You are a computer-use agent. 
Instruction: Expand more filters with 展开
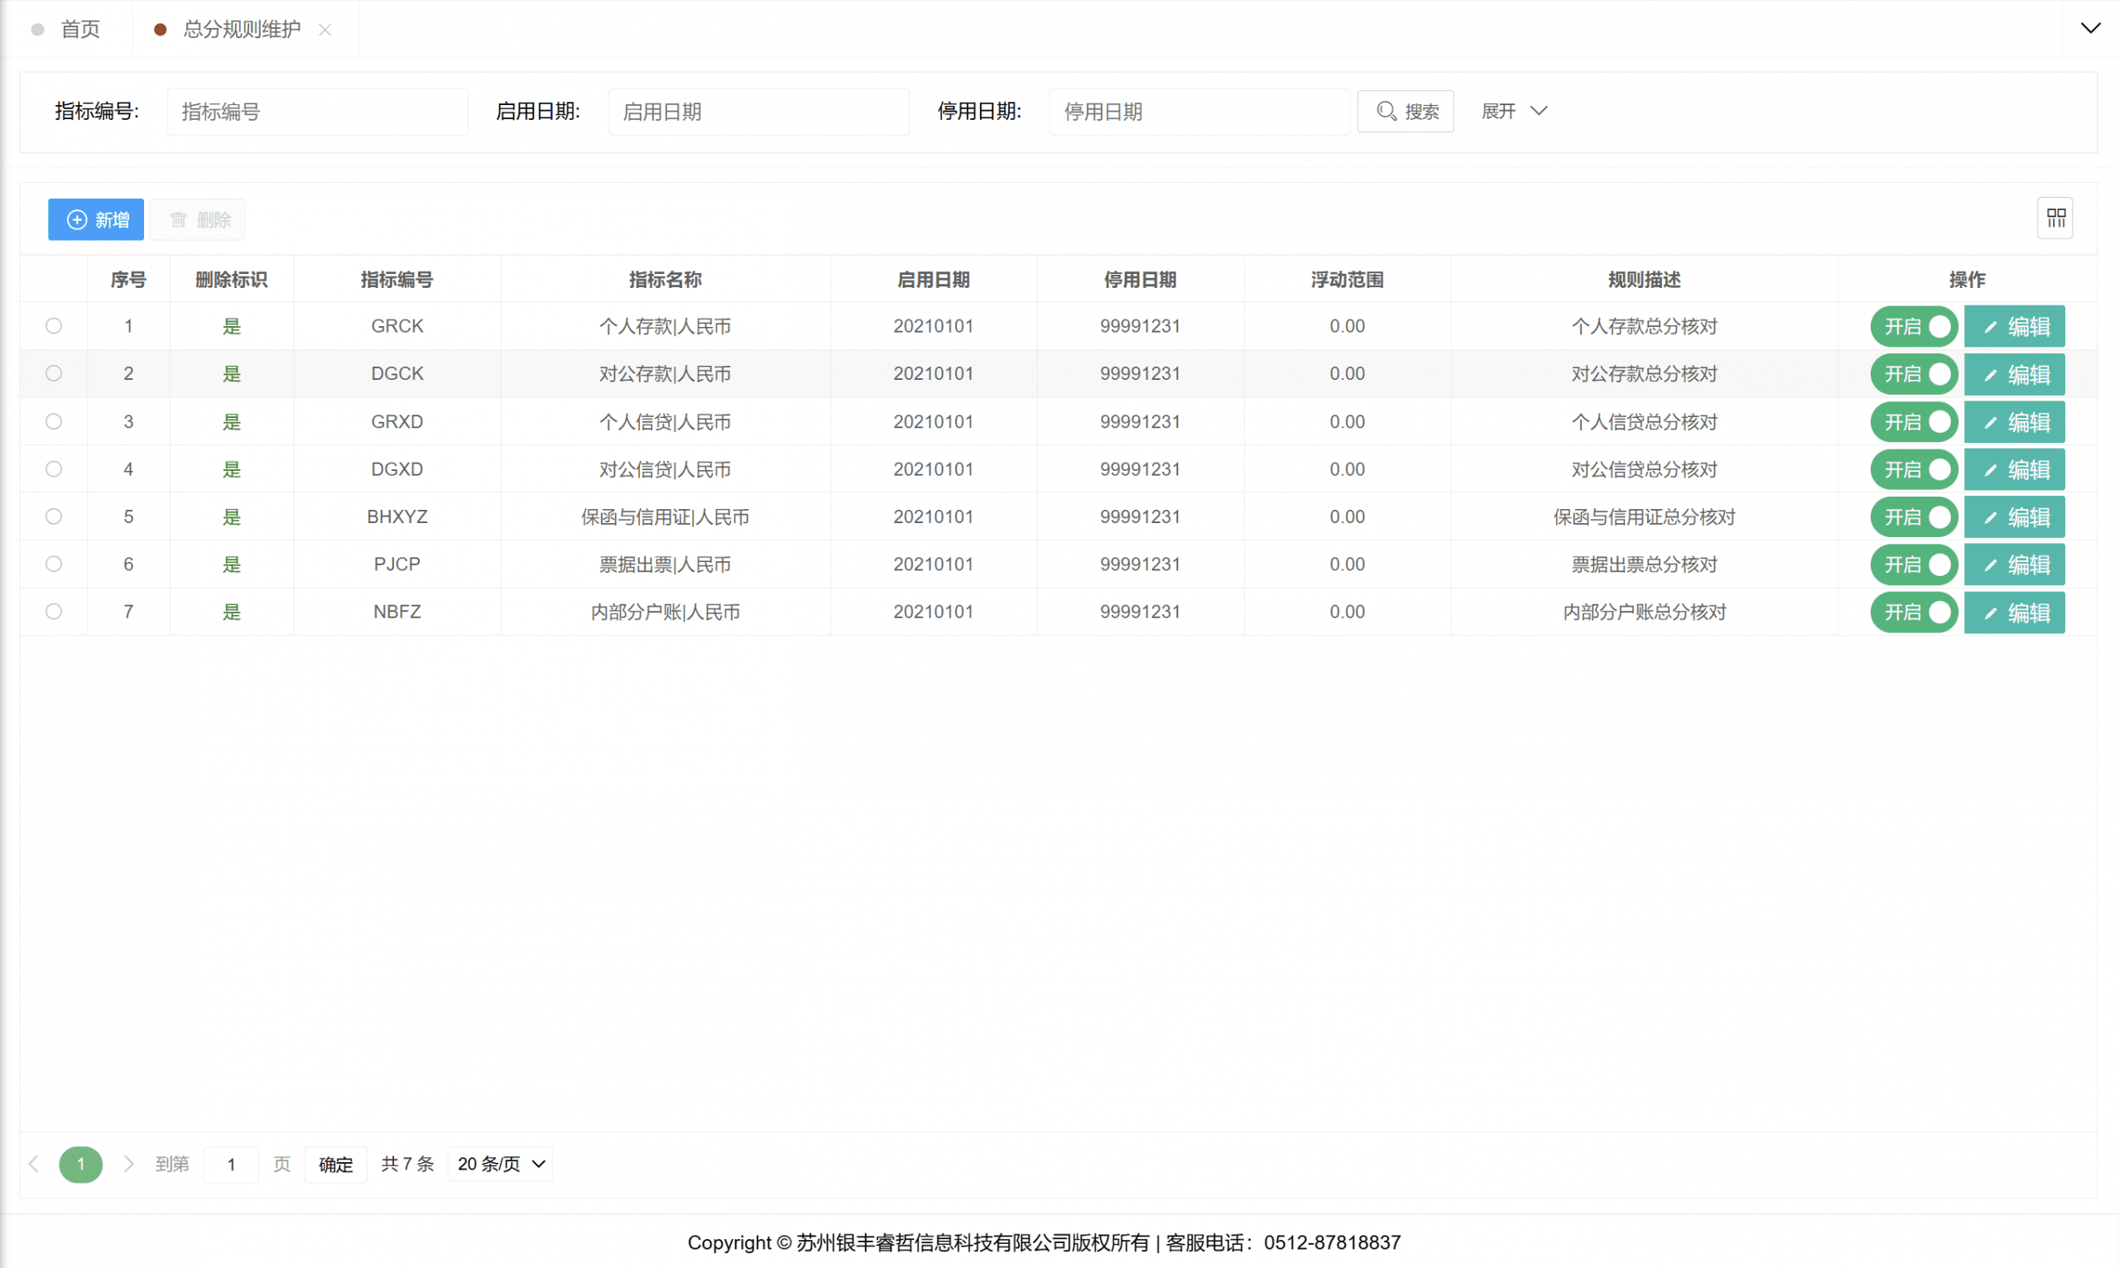pos(1513,111)
